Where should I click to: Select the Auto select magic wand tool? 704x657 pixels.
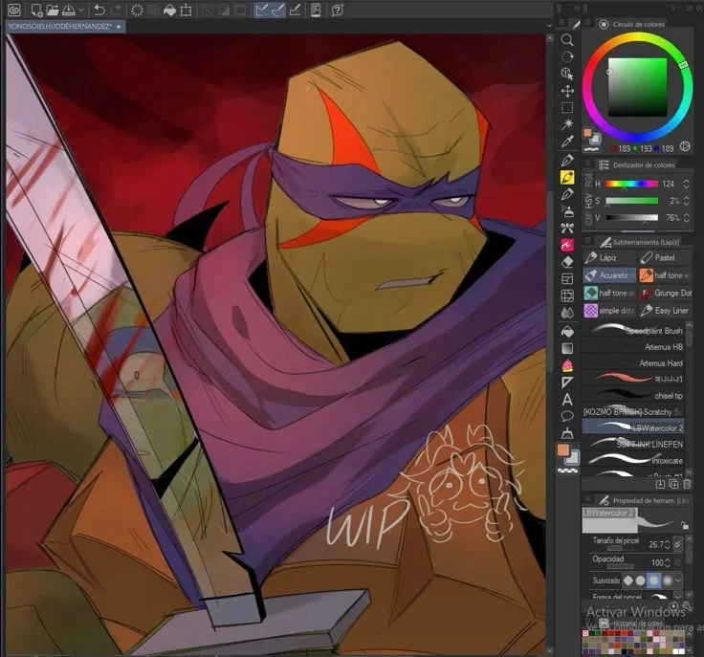[567, 124]
